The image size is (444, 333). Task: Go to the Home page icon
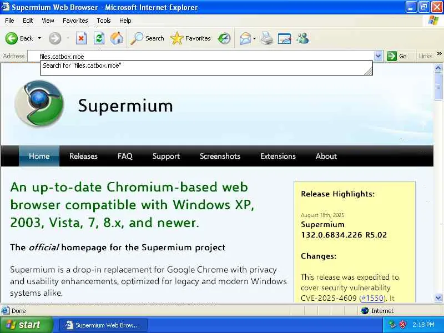pyautogui.click(x=117, y=38)
